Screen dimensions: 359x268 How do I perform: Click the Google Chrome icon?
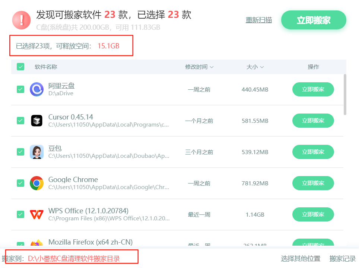36,183
